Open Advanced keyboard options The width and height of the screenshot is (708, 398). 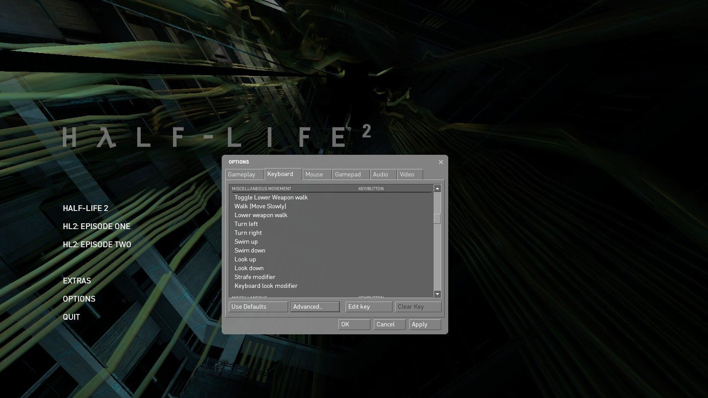[315, 306]
